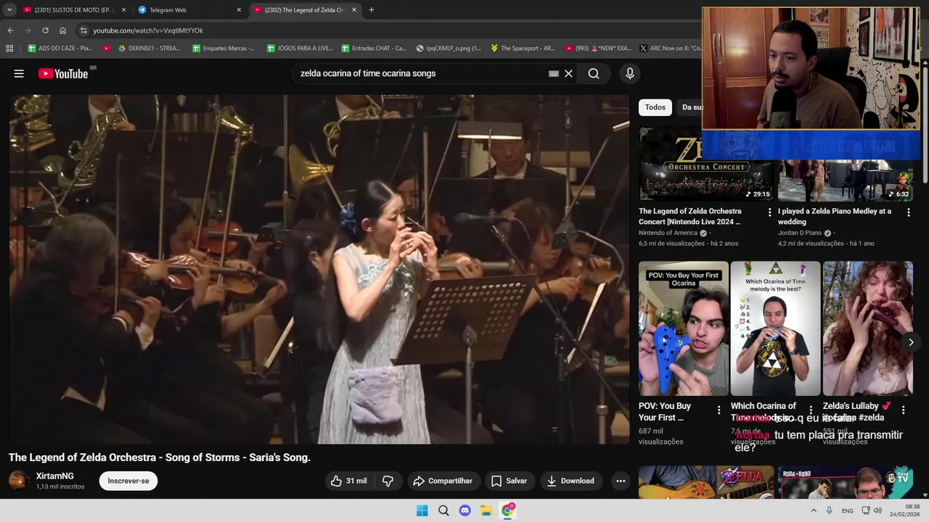Open DEKIN021 - STREA bookmark

coord(149,48)
